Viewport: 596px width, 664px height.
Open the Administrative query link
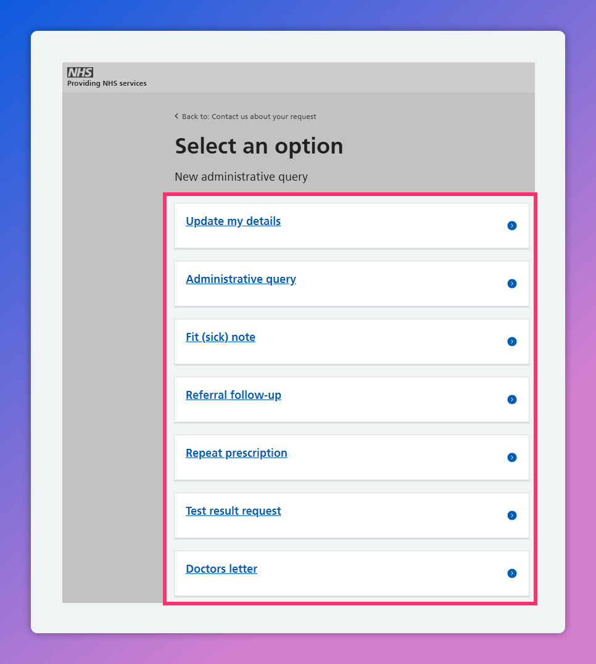(241, 279)
